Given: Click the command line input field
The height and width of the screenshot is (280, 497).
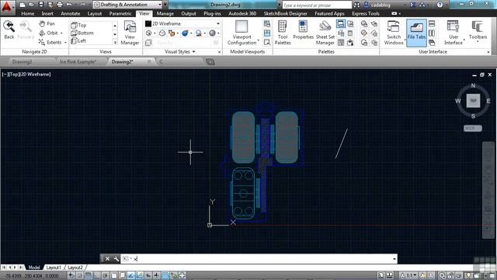Looking at the screenshot, I should click(x=259, y=259).
